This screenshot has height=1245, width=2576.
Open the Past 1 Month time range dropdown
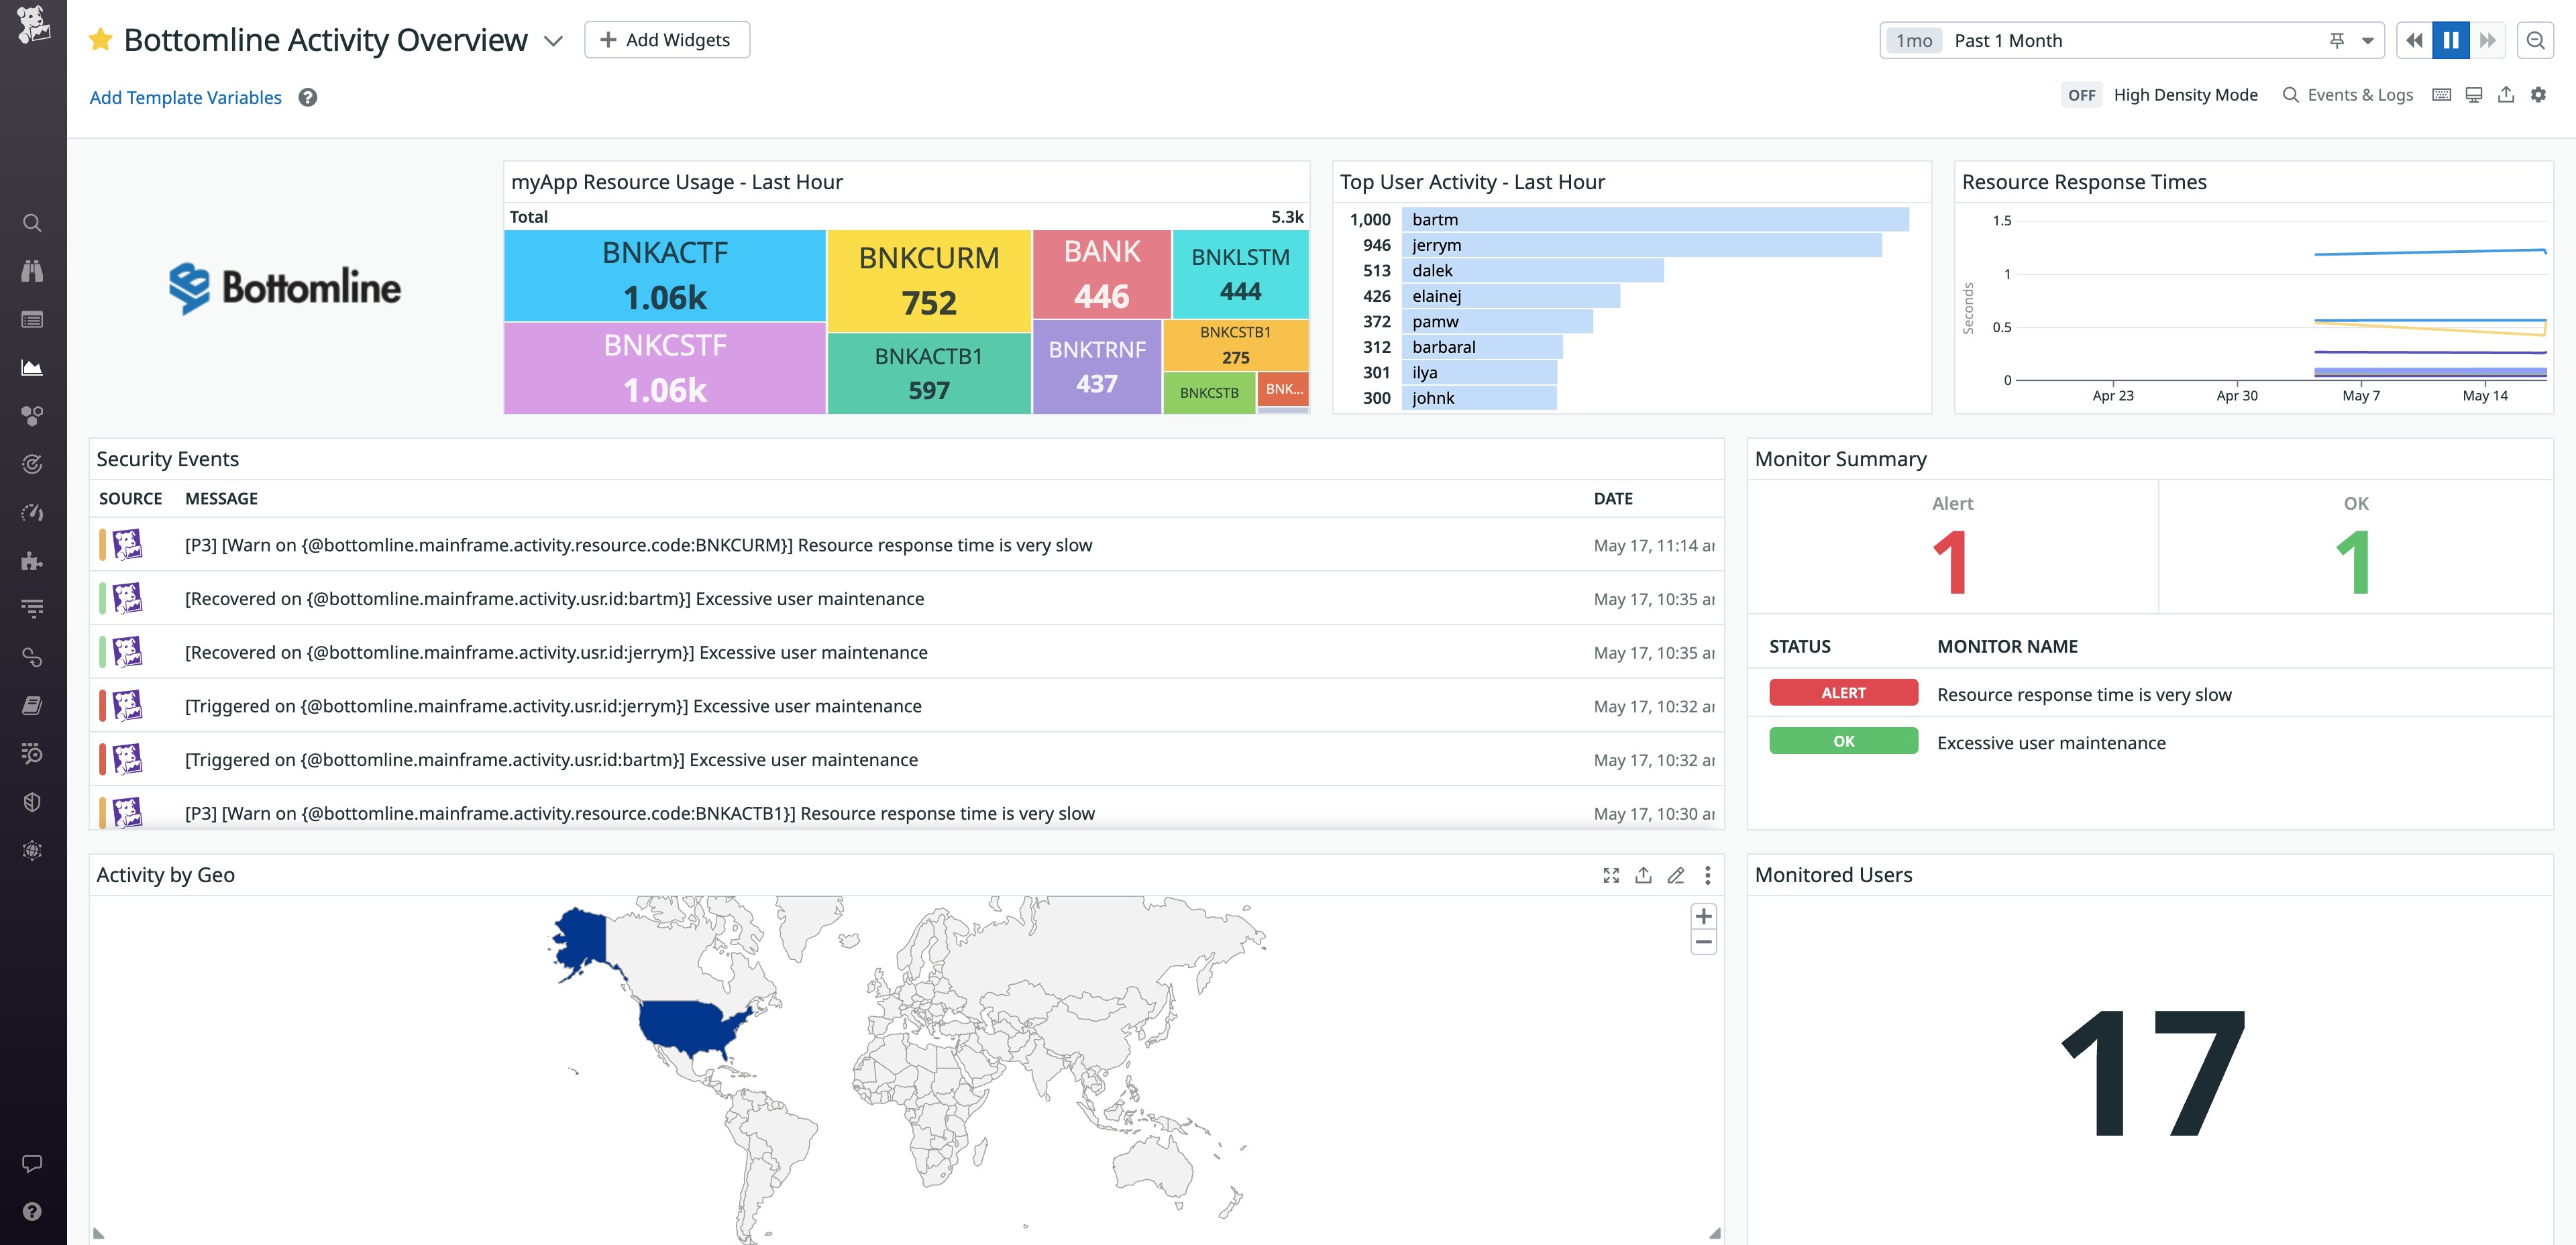click(x=2366, y=40)
